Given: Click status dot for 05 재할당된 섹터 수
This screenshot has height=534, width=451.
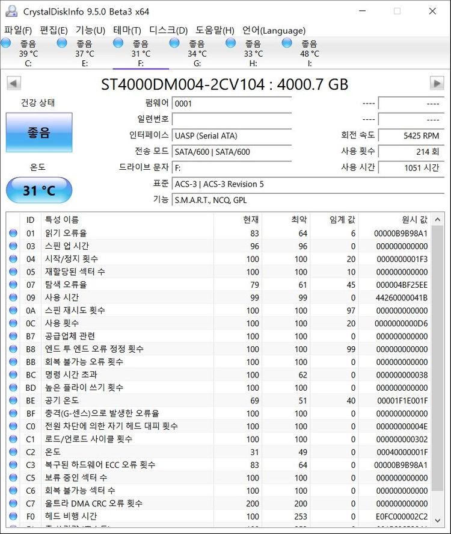Looking at the screenshot, I should coord(13,272).
